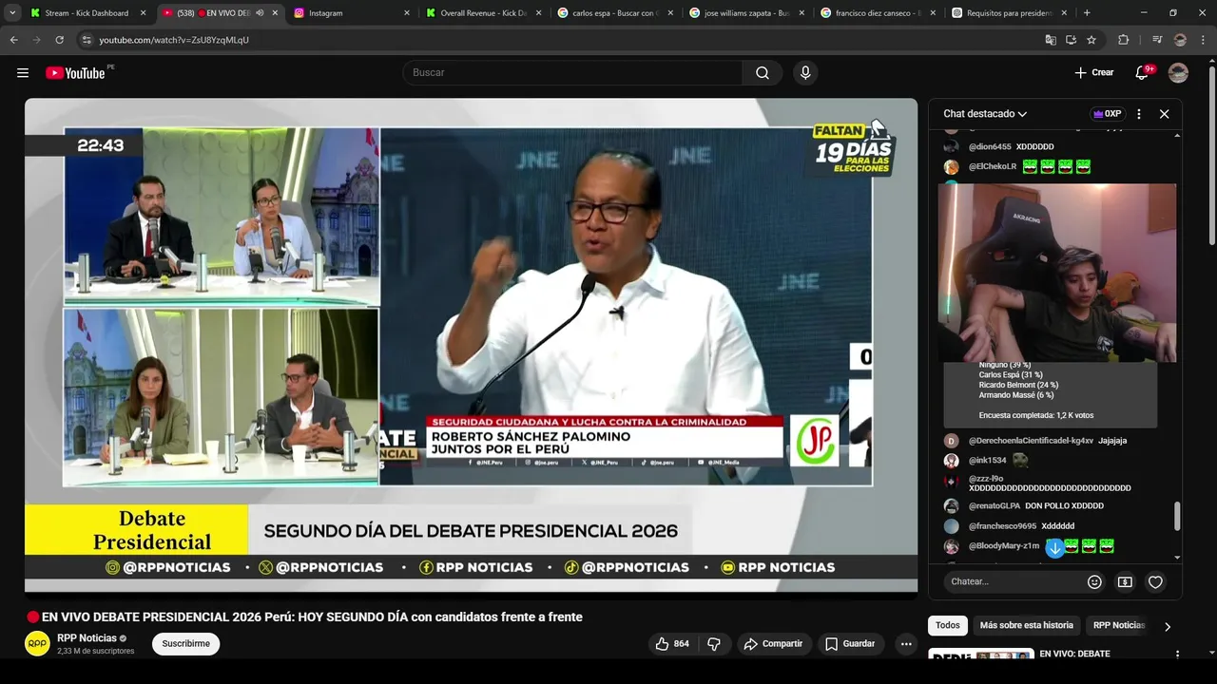Switch to the Overall Revenue Kick tab

tap(483, 13)
